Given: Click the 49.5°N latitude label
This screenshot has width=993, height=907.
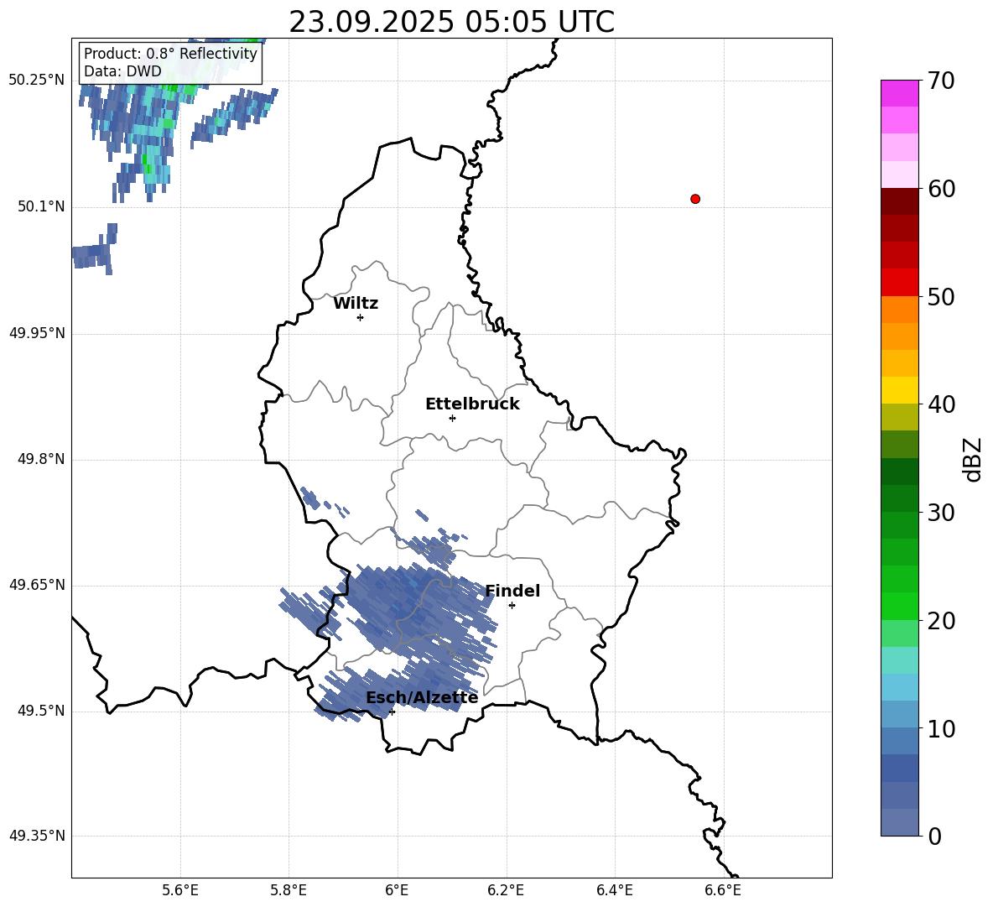Looking at the screenshot, I should click(41, 711).
